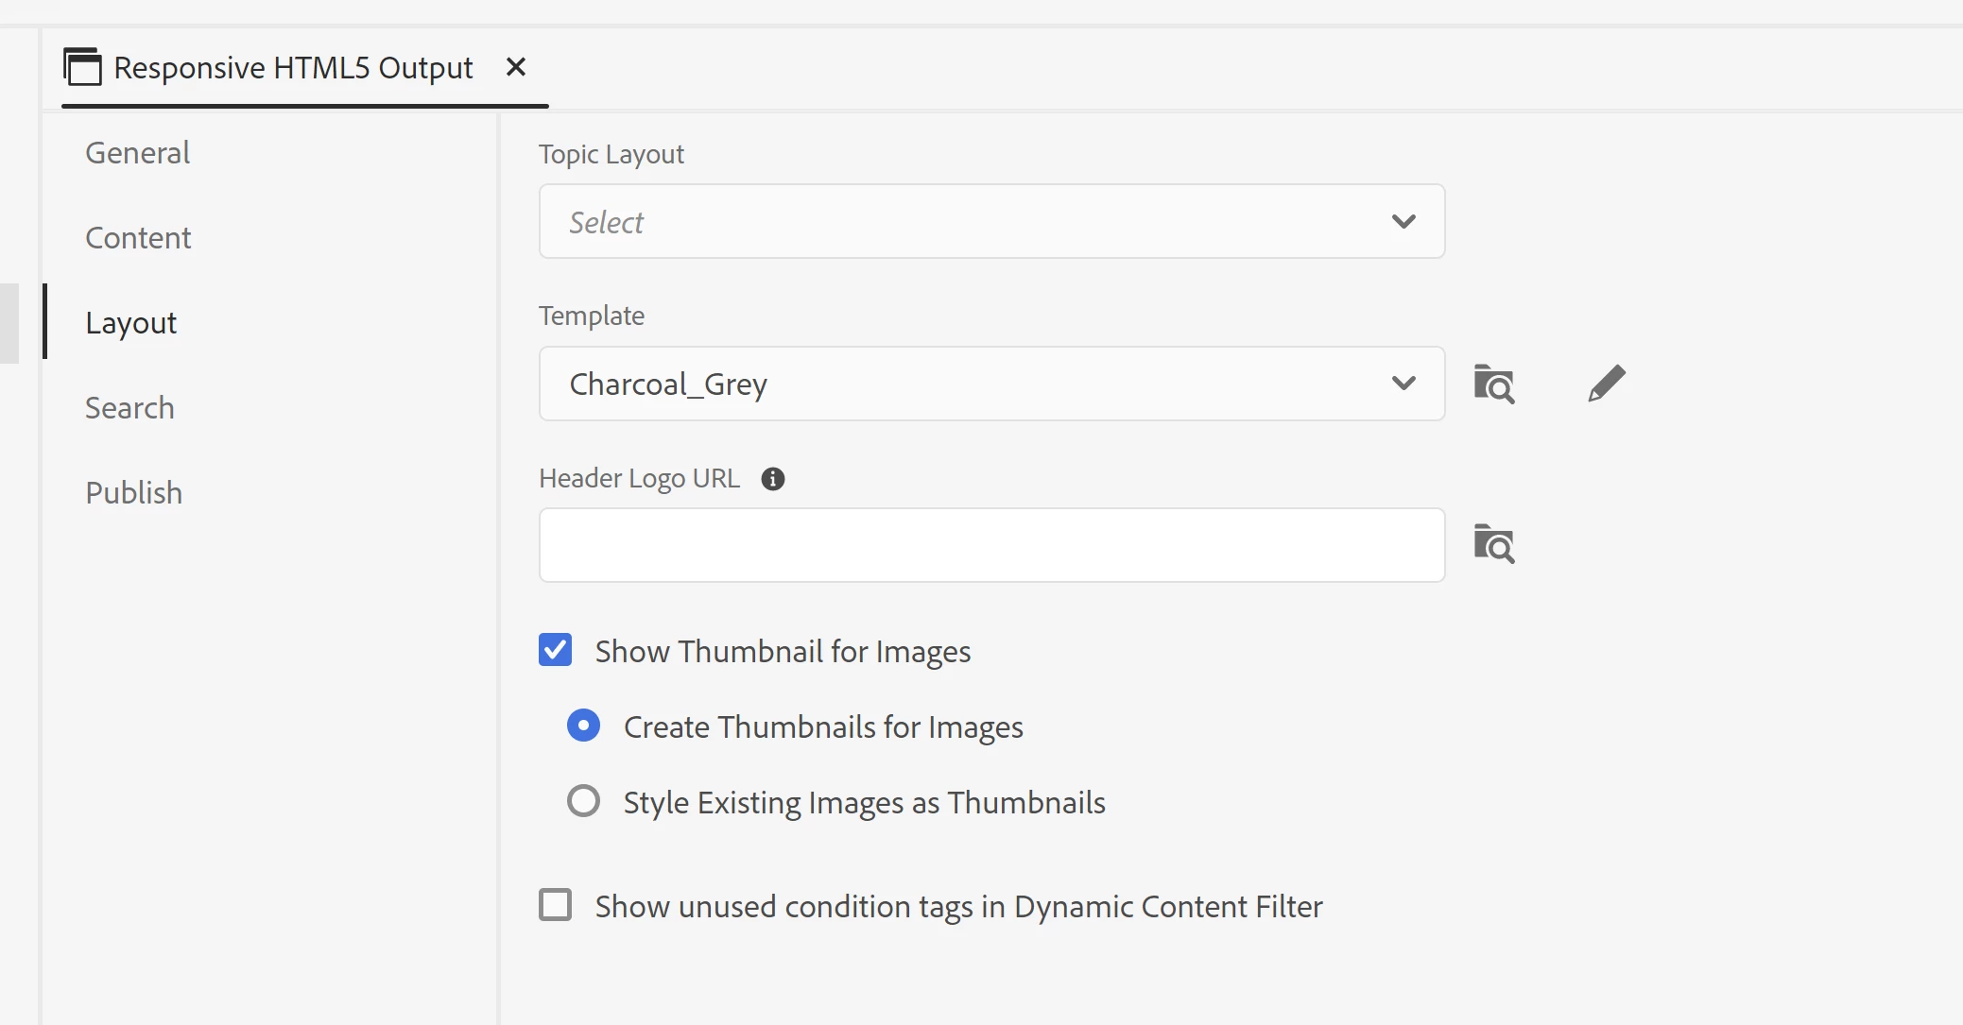
Task: Open the Topic Layout dropdown
Action: pos(990,221)
